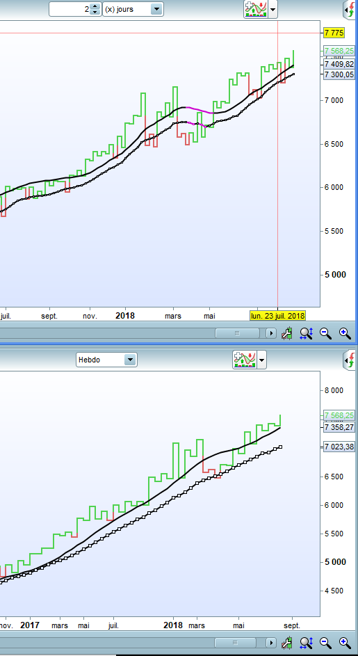Screen dimensions: 358x656
Task: Open indicators menu icon in bottom chart
Action: pyautogui.click(x=245, y=360)
